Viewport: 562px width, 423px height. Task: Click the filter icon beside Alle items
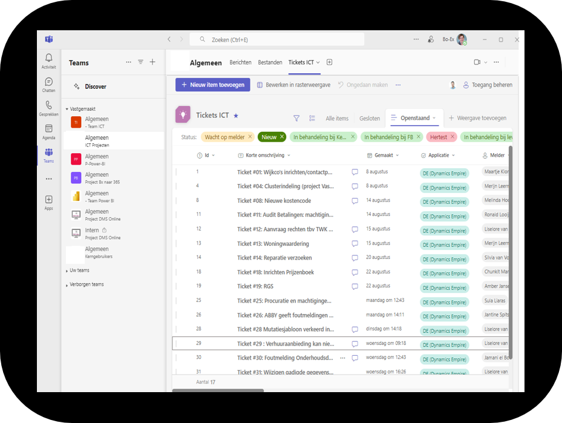point(296,119)
